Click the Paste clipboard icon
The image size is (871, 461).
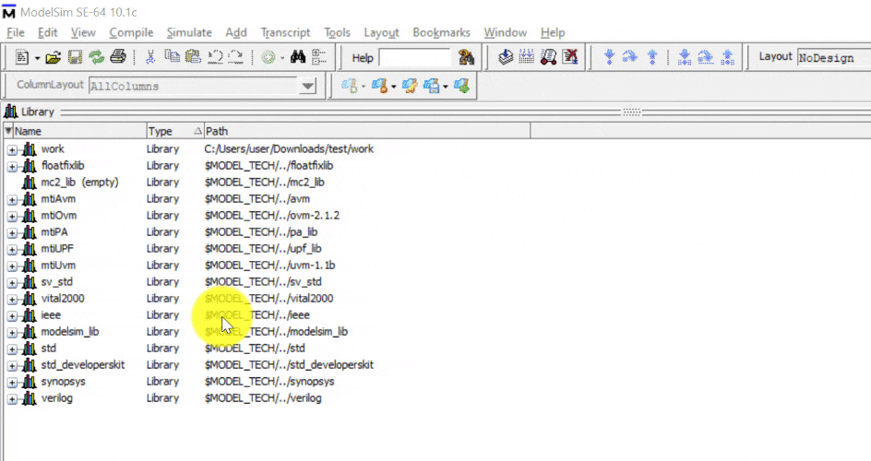pos(193,56)
